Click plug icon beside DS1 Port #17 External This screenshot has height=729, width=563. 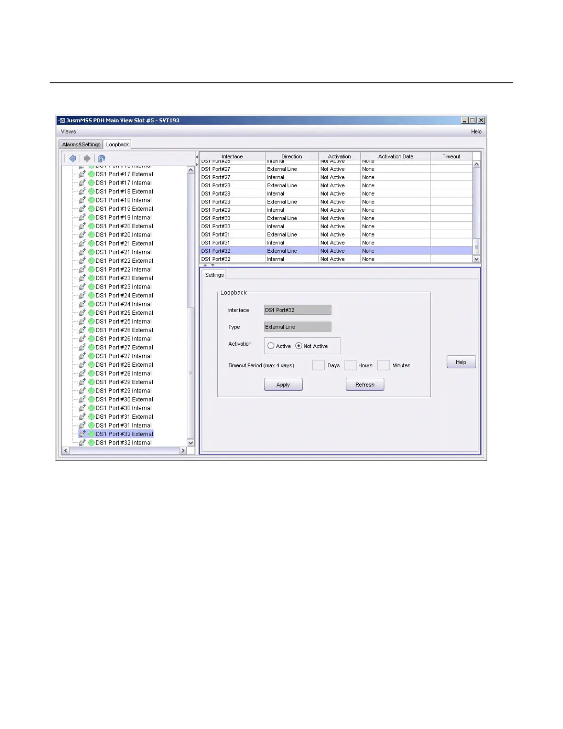pyautogui.click(x=82, y=174)
